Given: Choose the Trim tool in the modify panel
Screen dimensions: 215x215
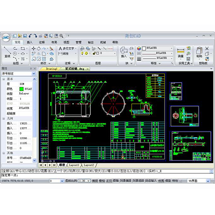Looking at the screenshot, I should (44, 49).
